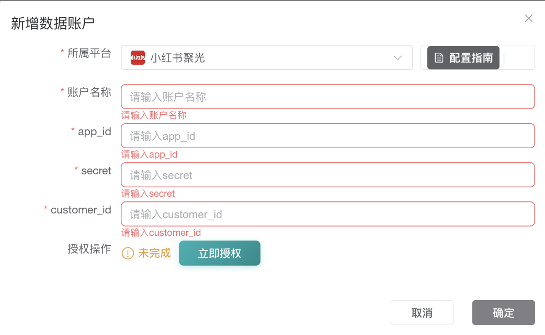Confirm with the 确定 button

(x=503, y=313)
